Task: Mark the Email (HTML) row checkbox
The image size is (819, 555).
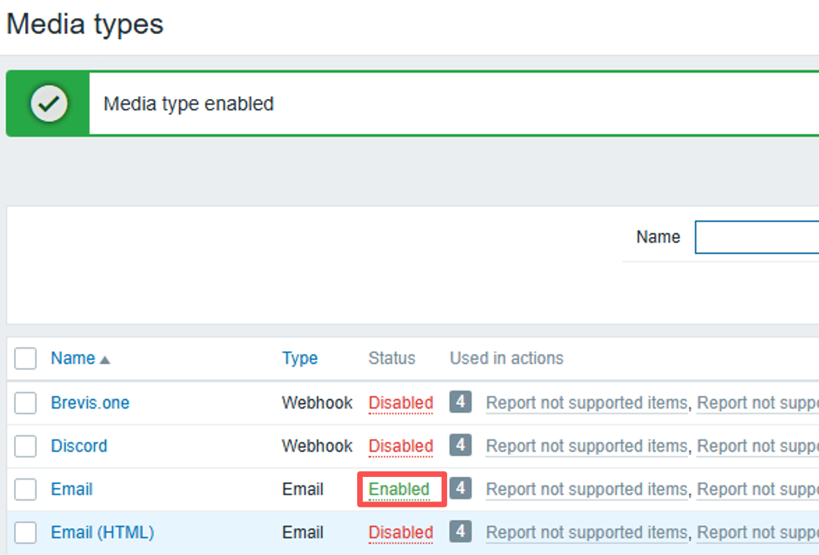Action: tap(26, 533)
